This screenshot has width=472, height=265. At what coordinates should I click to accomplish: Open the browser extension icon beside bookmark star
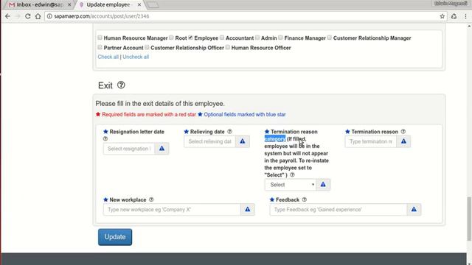coord(454,16)
